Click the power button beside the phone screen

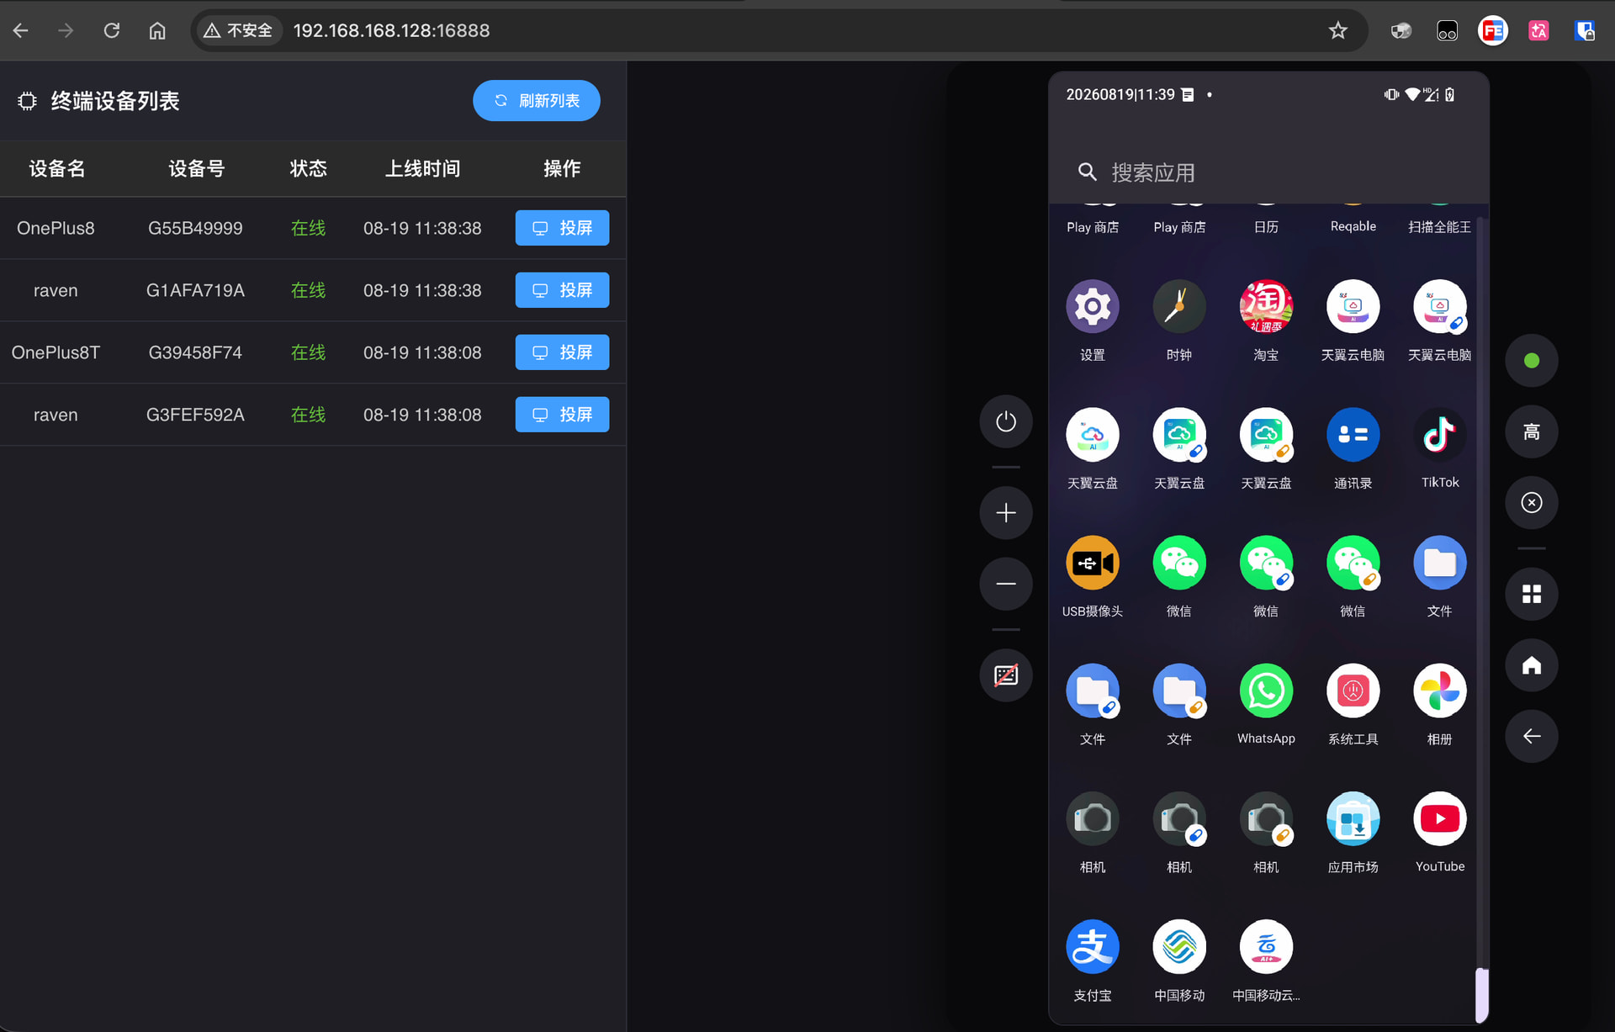pos(1006,421)
